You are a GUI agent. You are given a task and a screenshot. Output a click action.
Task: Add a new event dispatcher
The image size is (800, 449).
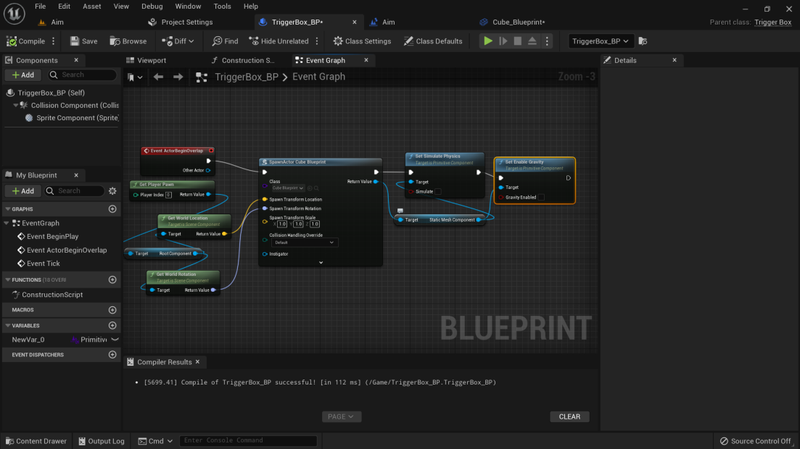tap(112, 355)
